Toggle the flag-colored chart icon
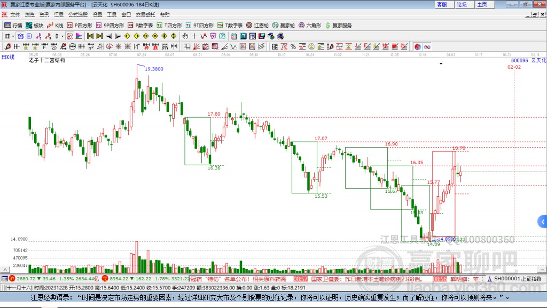This screenshot has height=308, width=547. [x=79, y=36]
